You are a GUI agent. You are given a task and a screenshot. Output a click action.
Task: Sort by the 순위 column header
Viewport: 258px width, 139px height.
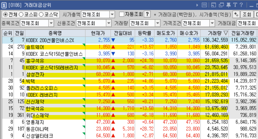[x=8, y=33]
